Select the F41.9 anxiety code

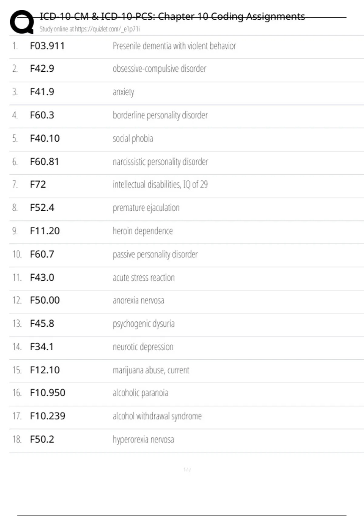(x=42, y=92)
